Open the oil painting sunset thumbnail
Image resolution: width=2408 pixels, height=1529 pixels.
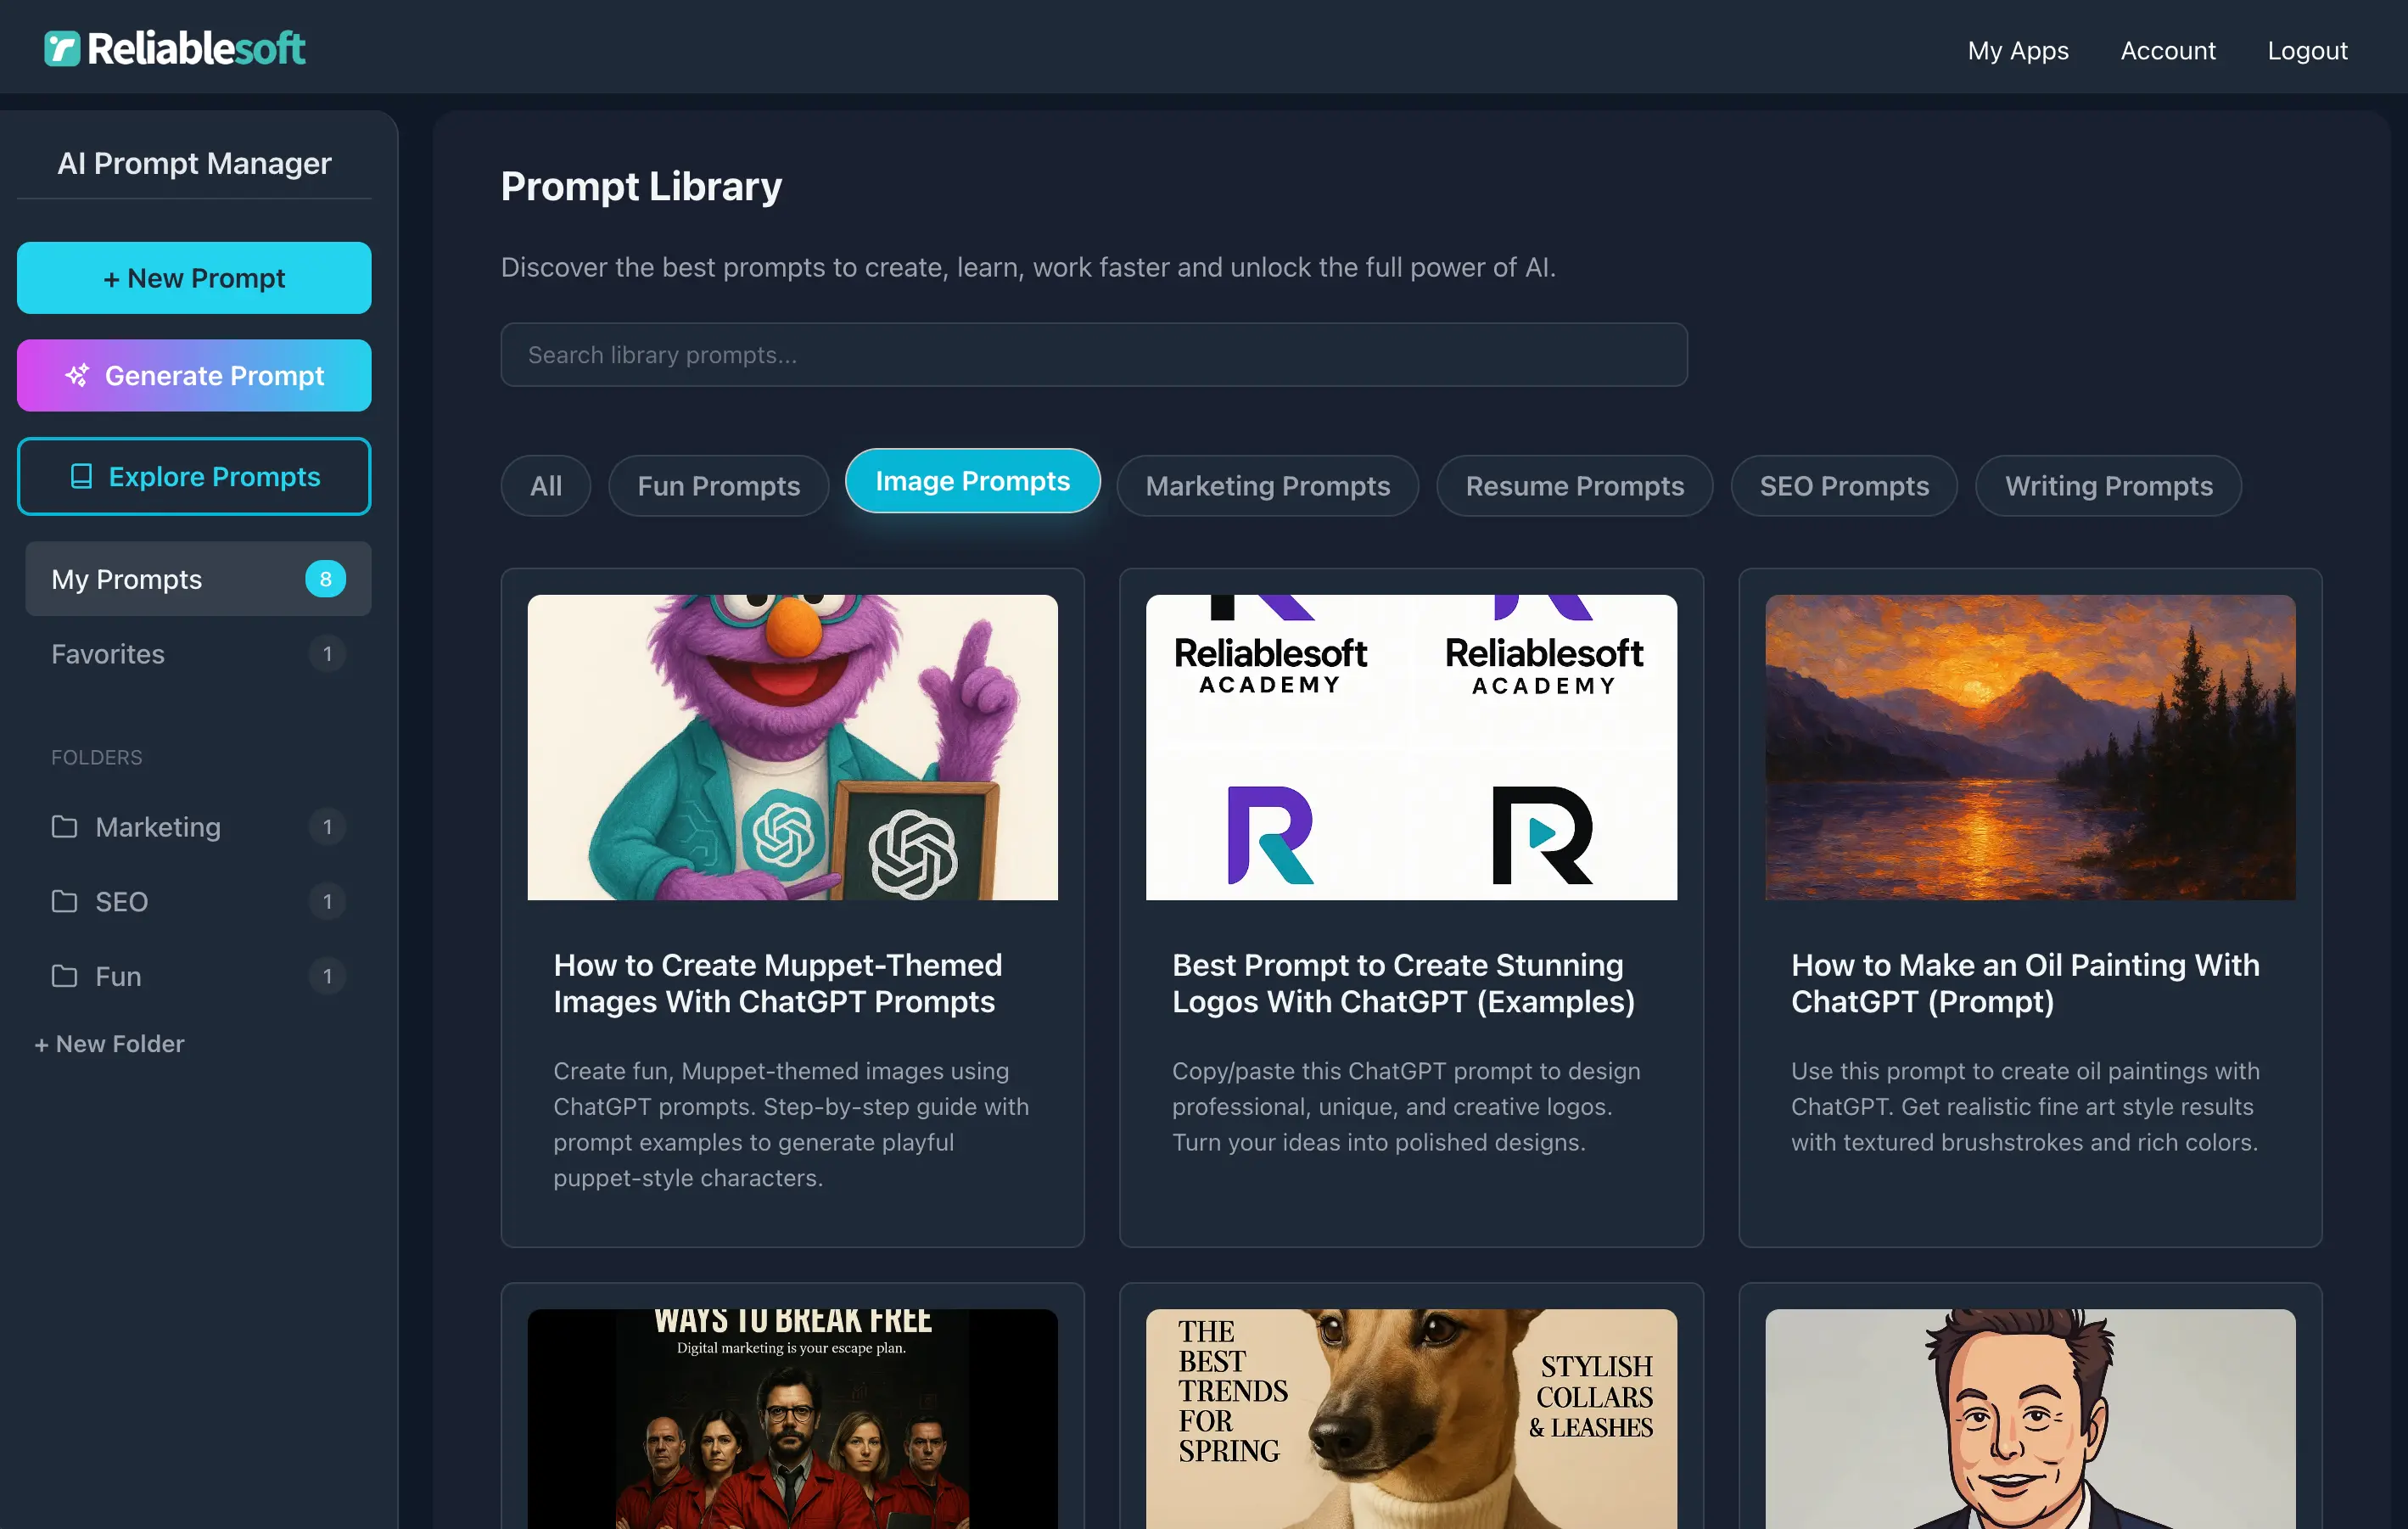[2030, 748]
